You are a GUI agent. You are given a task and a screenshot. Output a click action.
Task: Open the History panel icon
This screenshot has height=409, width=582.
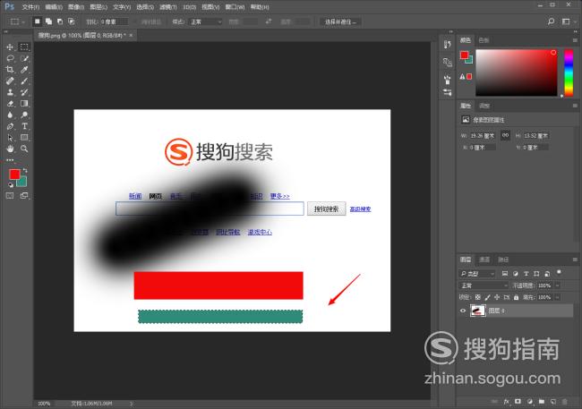coord(448,45)
